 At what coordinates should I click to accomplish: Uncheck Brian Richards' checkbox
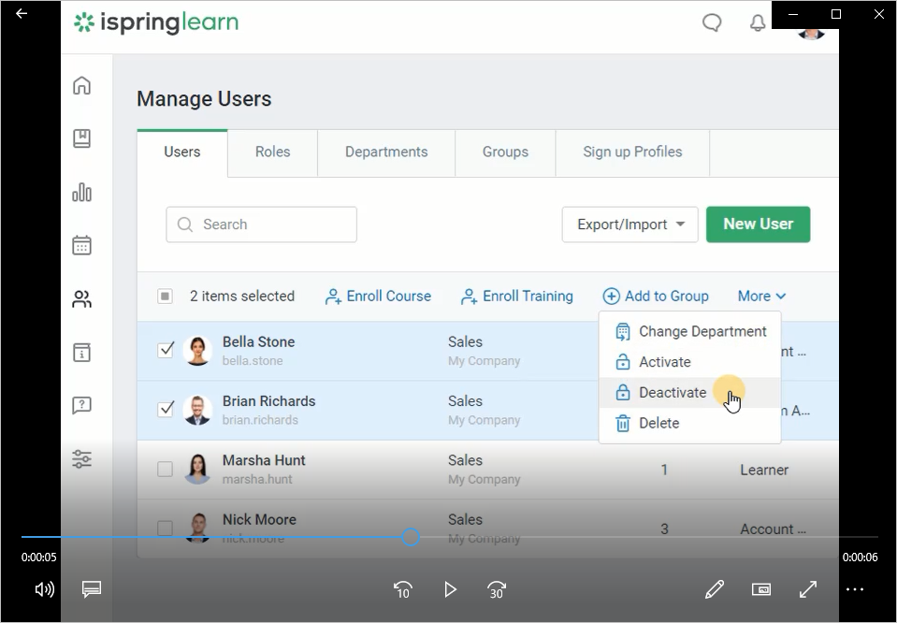pyautogui.click(x=166, y=409)
